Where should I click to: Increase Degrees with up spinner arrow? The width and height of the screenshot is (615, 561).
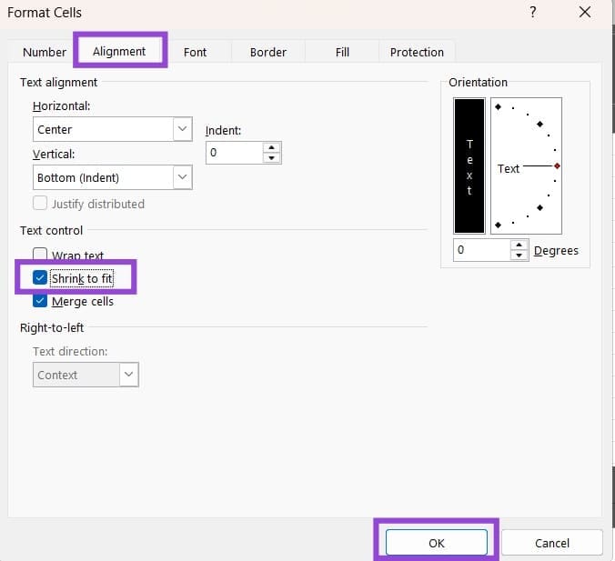(x=519, y=245)
